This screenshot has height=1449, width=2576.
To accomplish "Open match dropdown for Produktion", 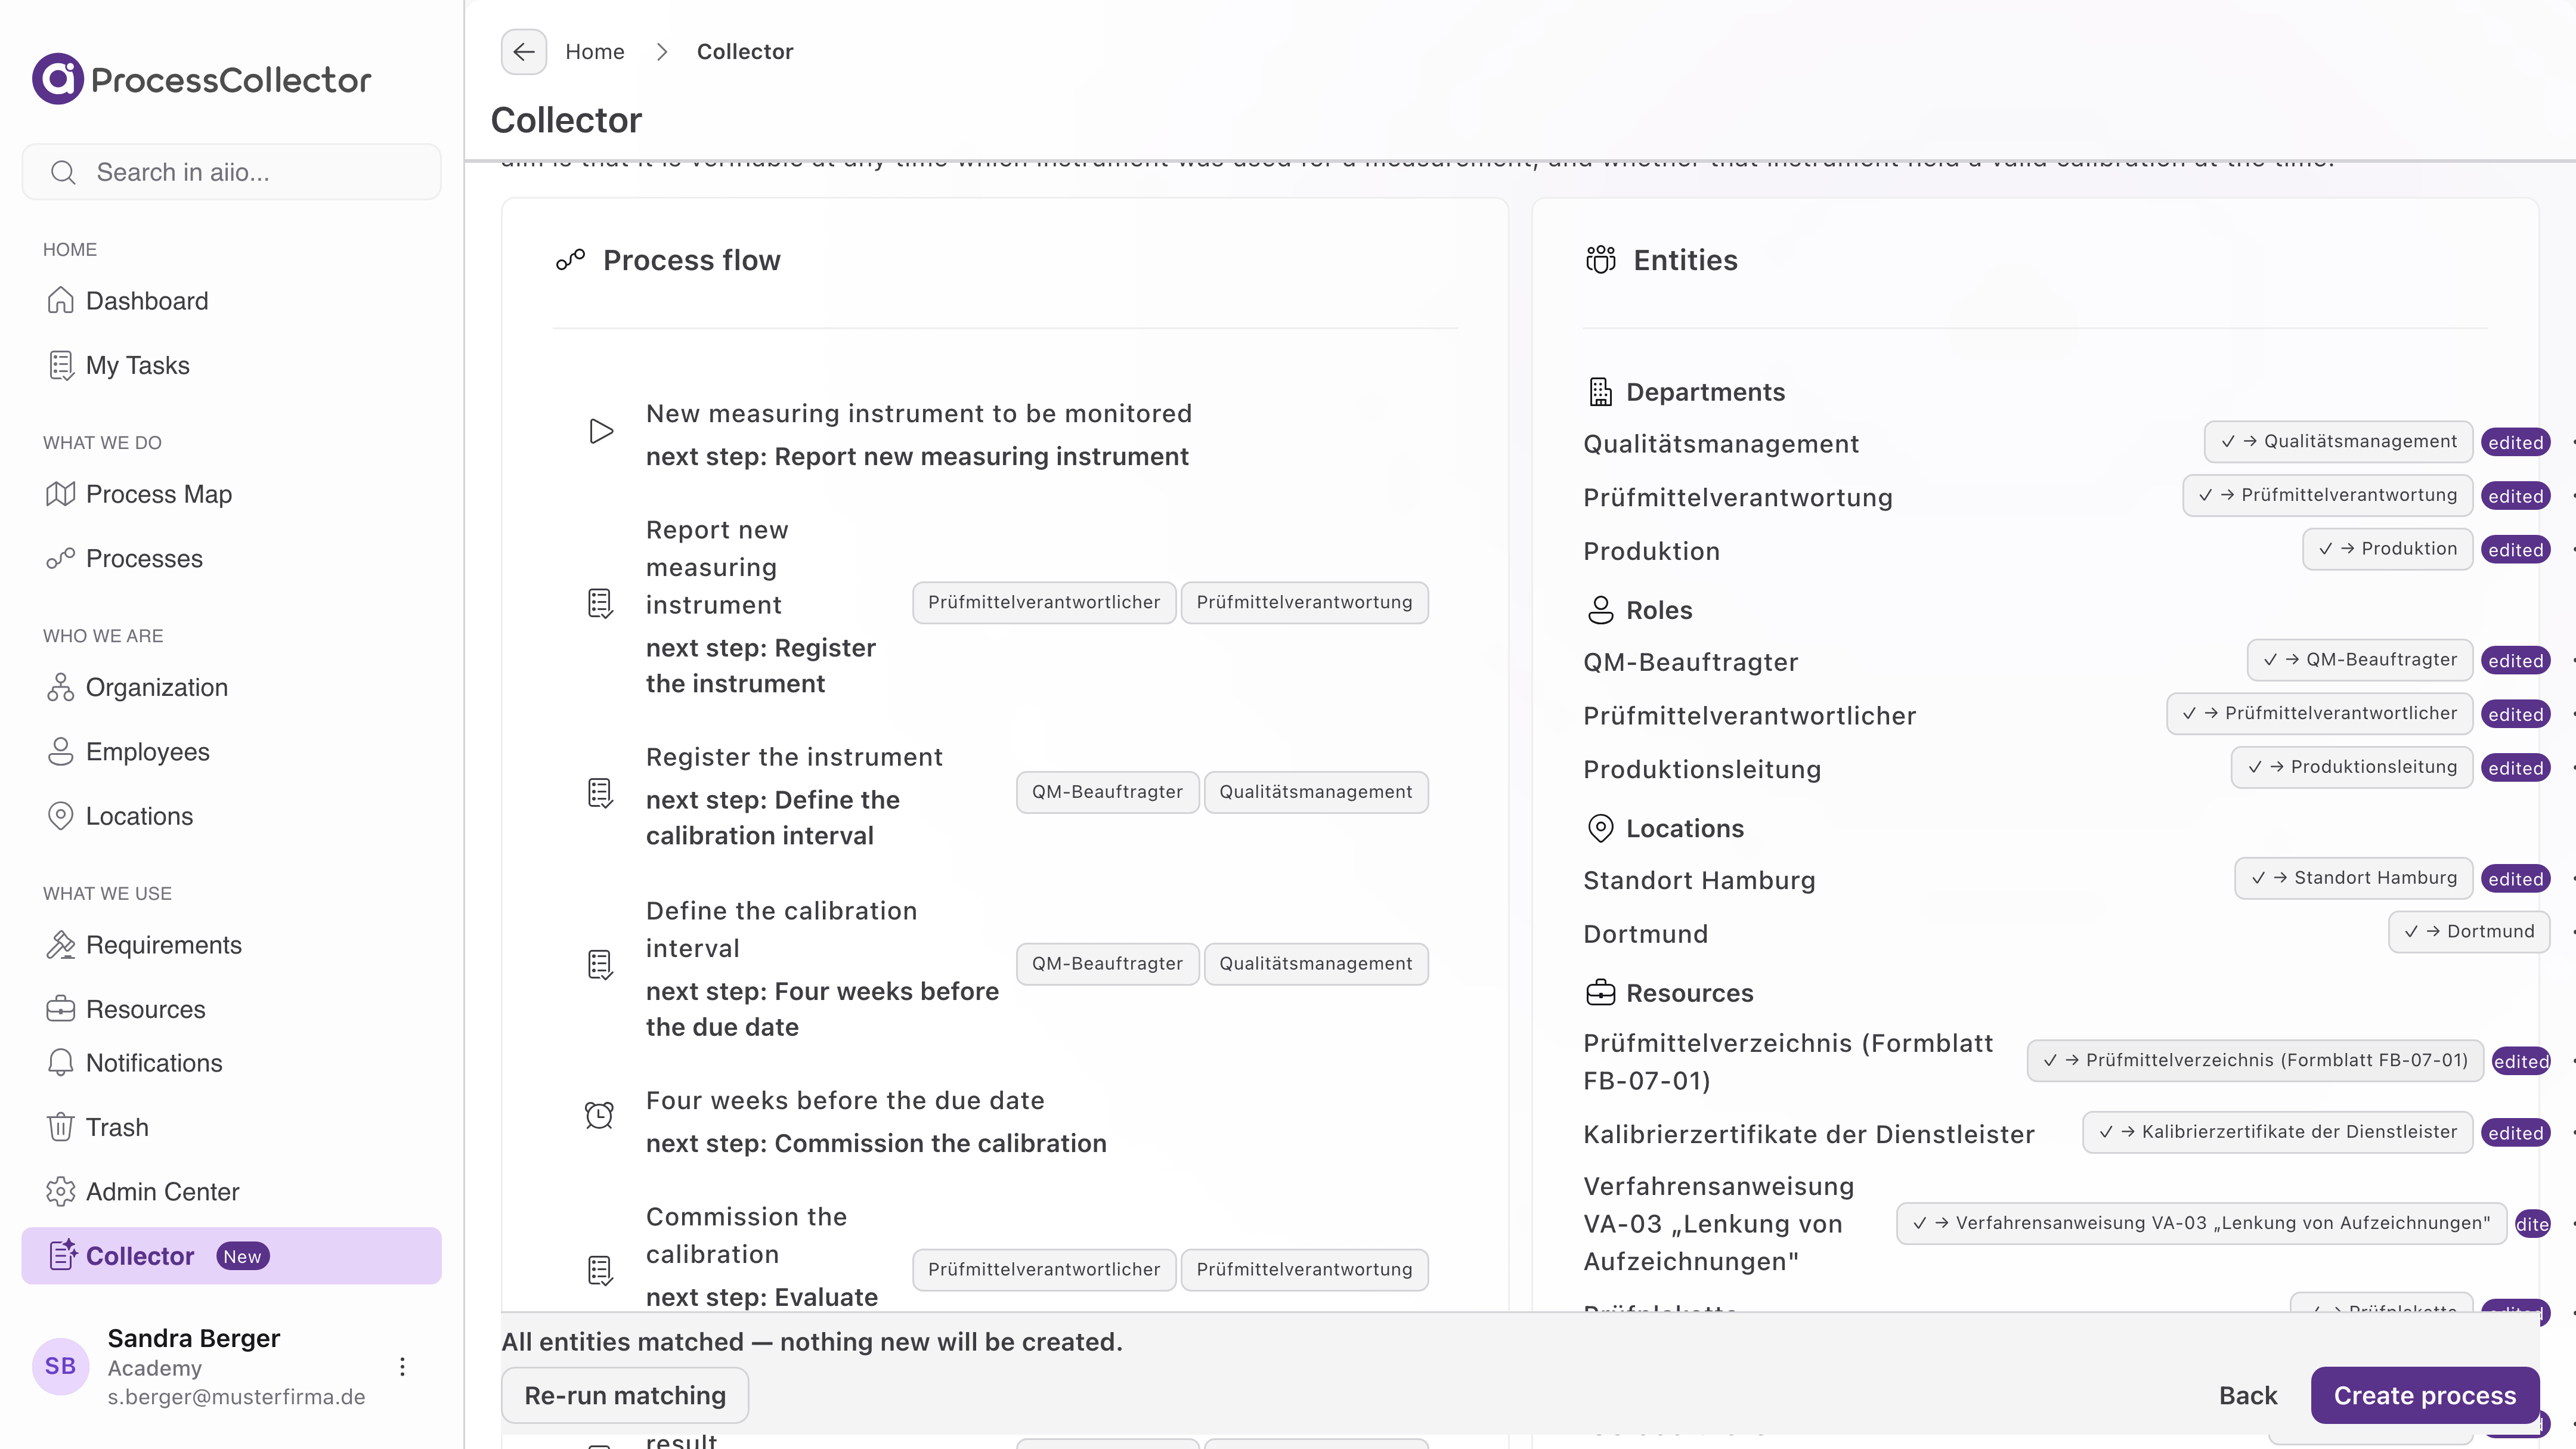I will click(x=2387, y=549).
